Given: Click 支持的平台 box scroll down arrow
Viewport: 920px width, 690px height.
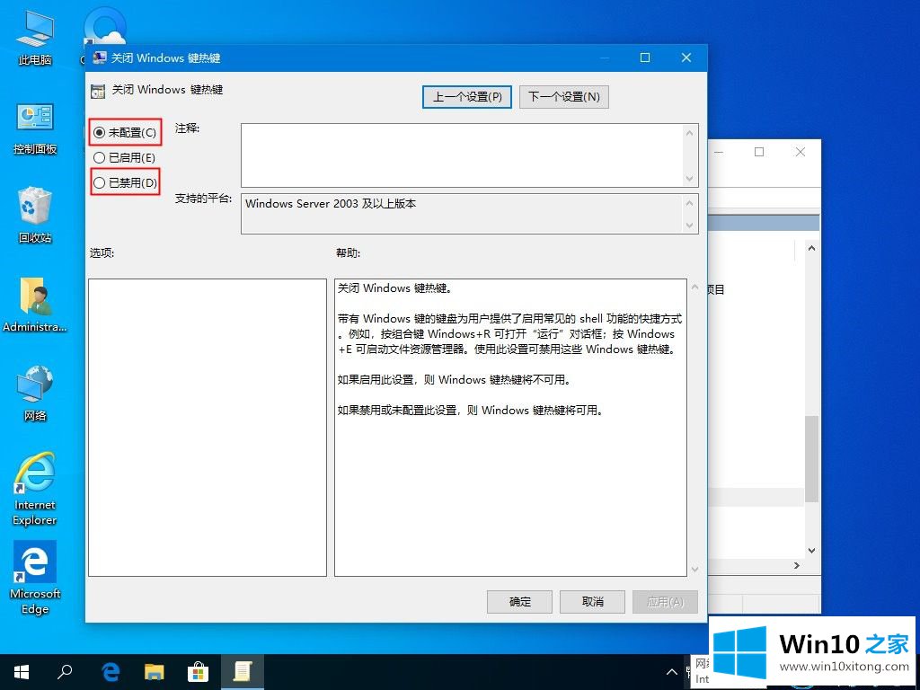Looking at the screenshot, I should pos(689,226).
